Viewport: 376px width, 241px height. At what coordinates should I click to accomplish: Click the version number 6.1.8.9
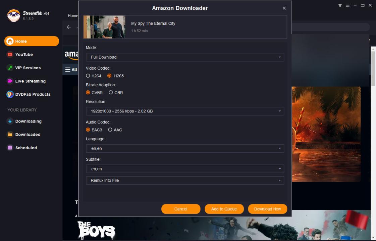pyautogui.click(x=28, y=19)
